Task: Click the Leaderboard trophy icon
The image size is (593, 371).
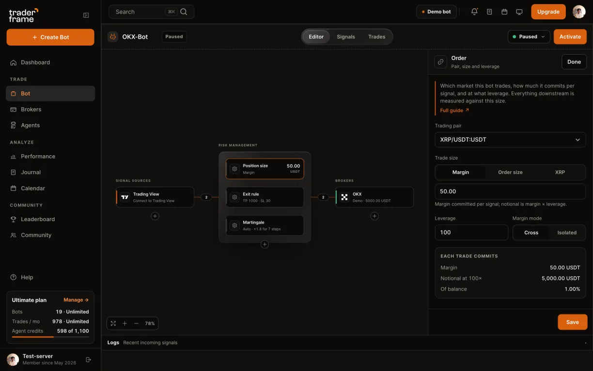Action: coord(14,219)
